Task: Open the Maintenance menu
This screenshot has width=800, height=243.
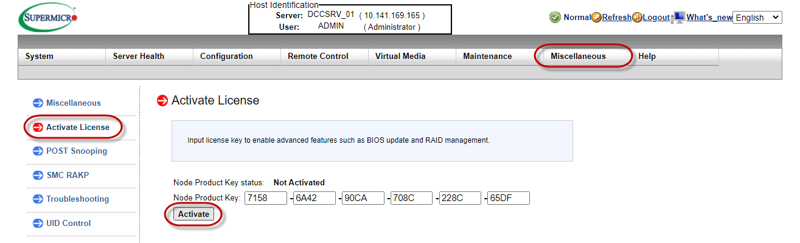Action: (487, 56)
